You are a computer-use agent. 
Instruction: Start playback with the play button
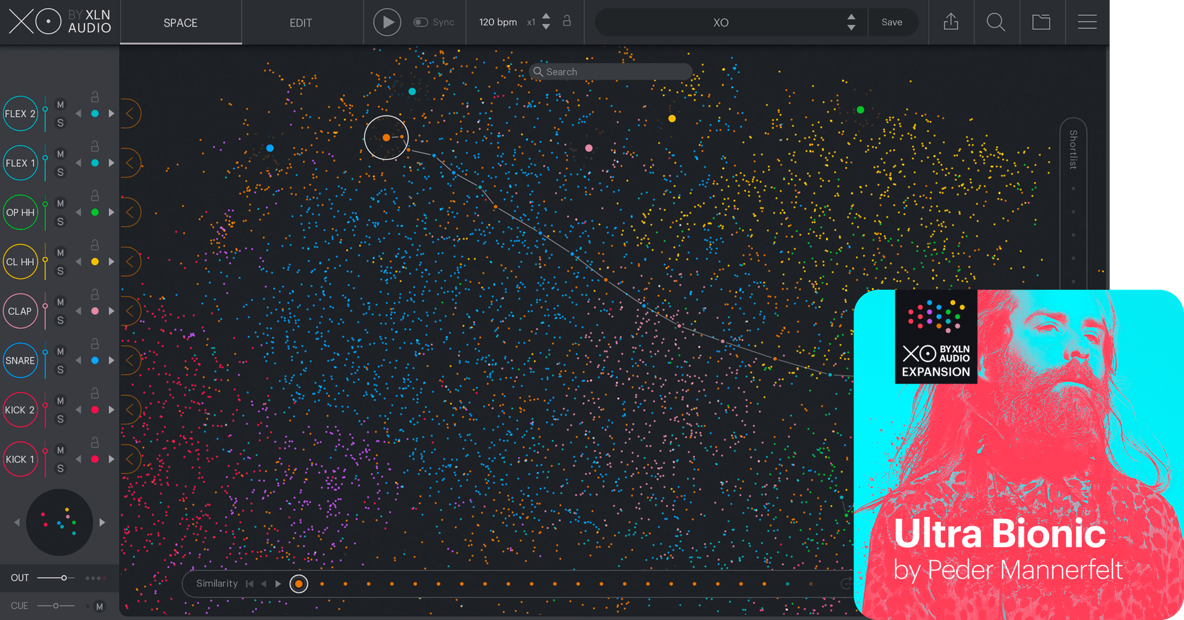click(x=387, y=22)
